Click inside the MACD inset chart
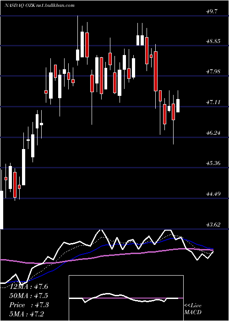This screenshot has width=229, height=321. click(x=126, y=298)
